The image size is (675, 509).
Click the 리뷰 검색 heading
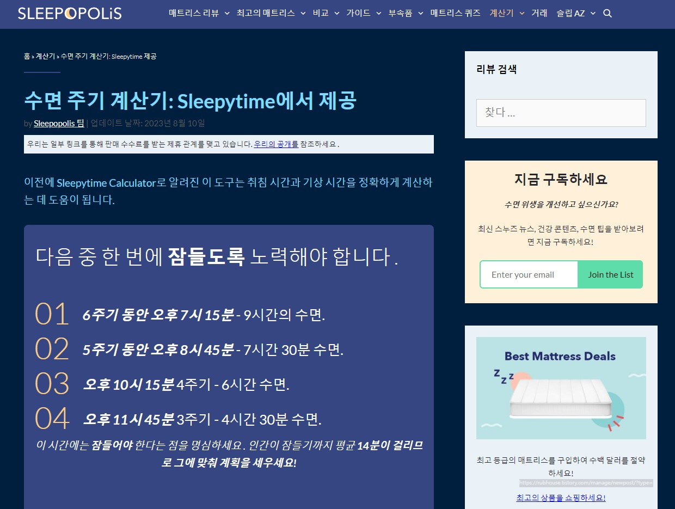click(496, 69)
